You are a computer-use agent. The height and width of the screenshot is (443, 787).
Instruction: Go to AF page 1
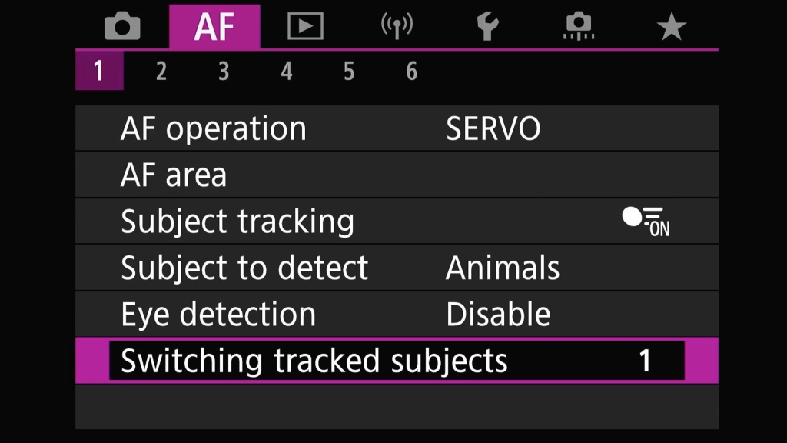pyautogui.click(x=99, y=71)
